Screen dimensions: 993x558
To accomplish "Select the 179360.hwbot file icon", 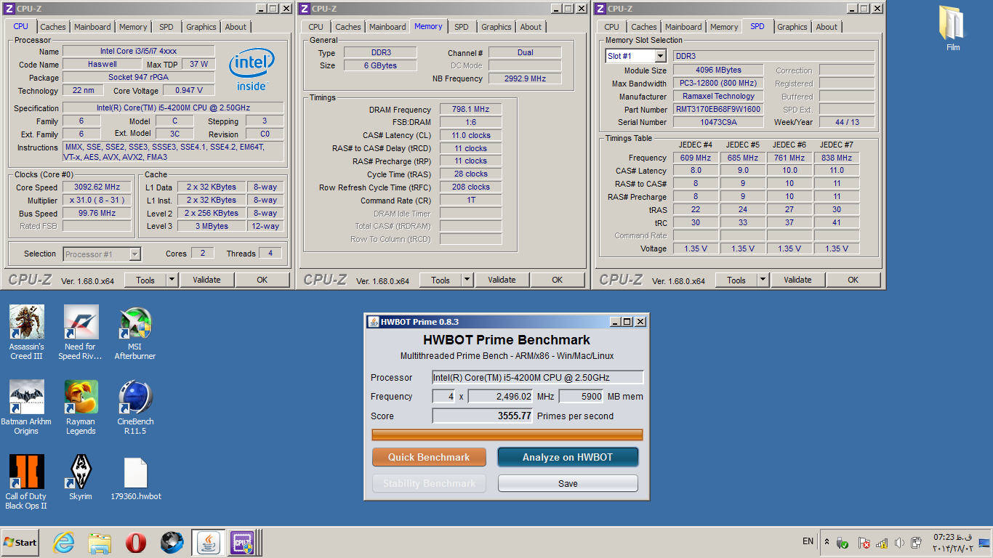I will (x=136, y=477).
